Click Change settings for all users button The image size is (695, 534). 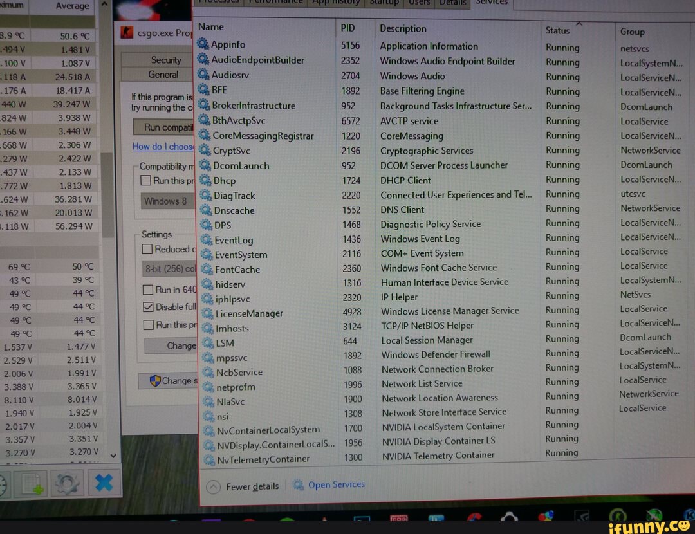tap(168, 381)
